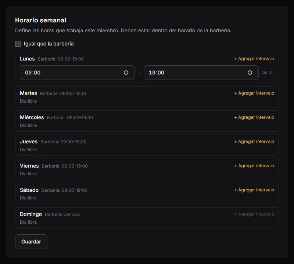Image resolution: width=294 pixels, height=264 pixels.
Task: Click the barbería hours text beside Jueves
Action: (x=63, y=142)
